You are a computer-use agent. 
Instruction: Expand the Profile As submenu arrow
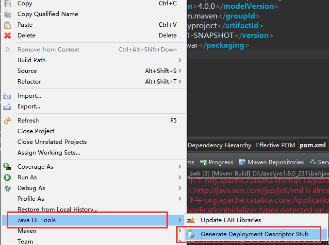180,199
